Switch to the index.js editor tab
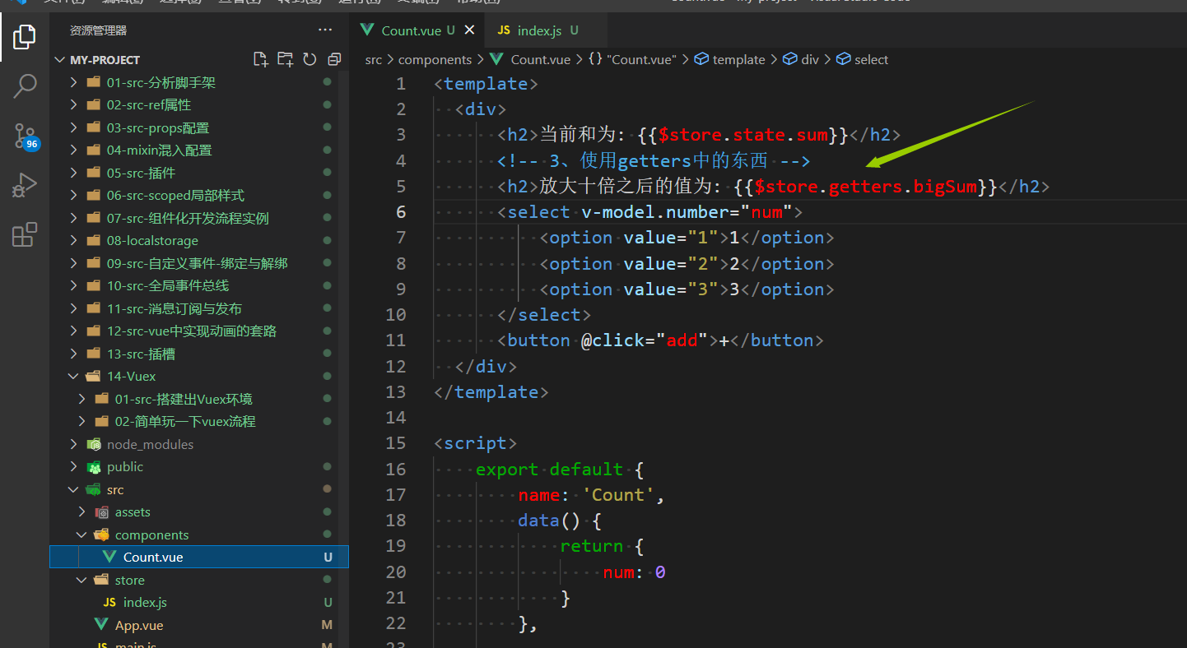The width and height of the screenshot is (1187, 648). pos(539,30)
